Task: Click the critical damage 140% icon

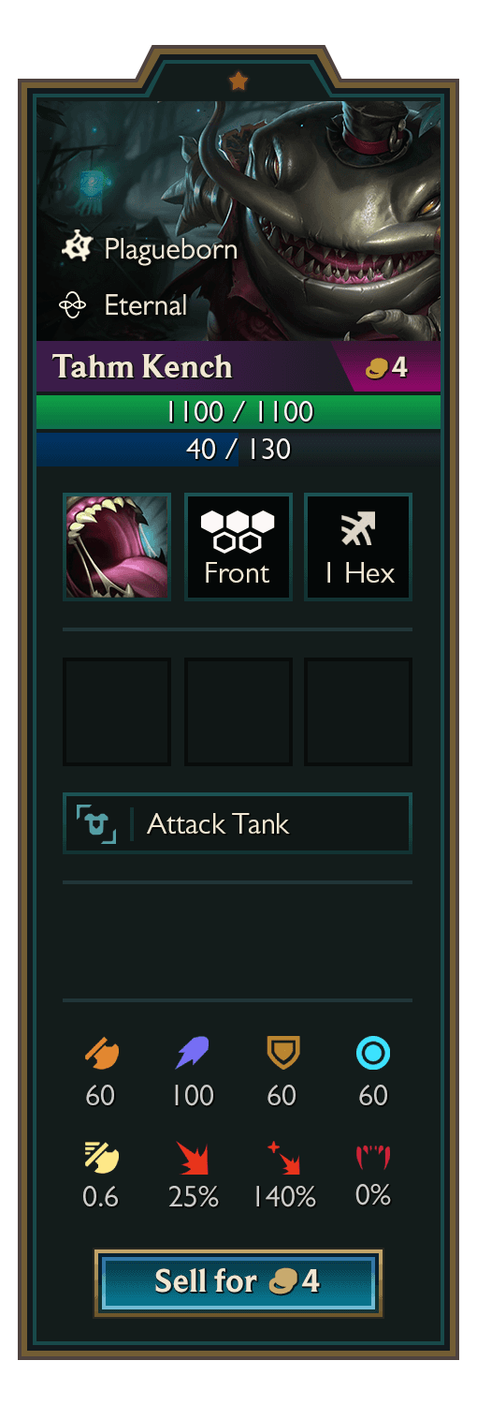Action: [282, 1158]
